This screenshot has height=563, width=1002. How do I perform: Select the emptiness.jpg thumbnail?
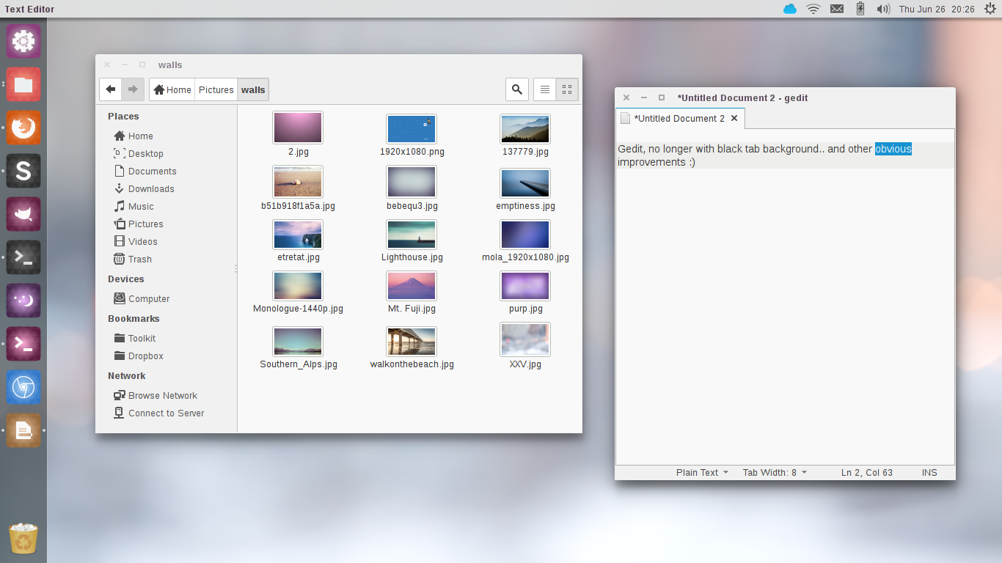coord(525,183)
